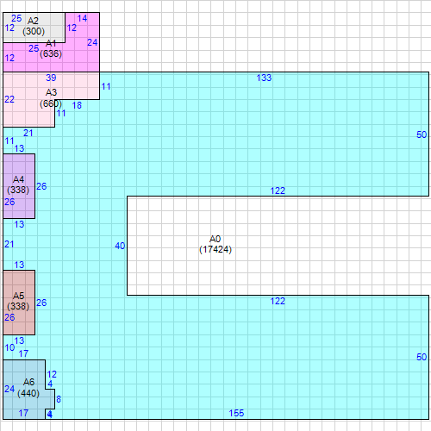Click the 13 dimension directly below room A4

[x=19, y=224]
